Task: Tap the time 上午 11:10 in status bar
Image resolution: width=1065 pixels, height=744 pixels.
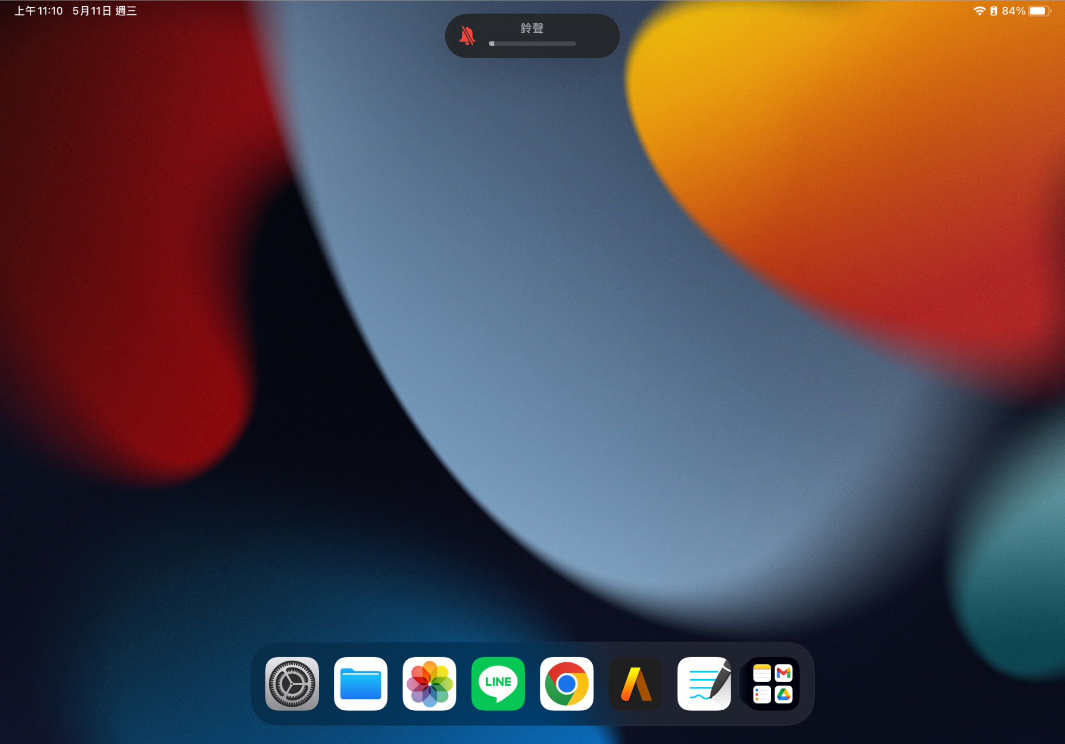Action: (x=38, y=11)
